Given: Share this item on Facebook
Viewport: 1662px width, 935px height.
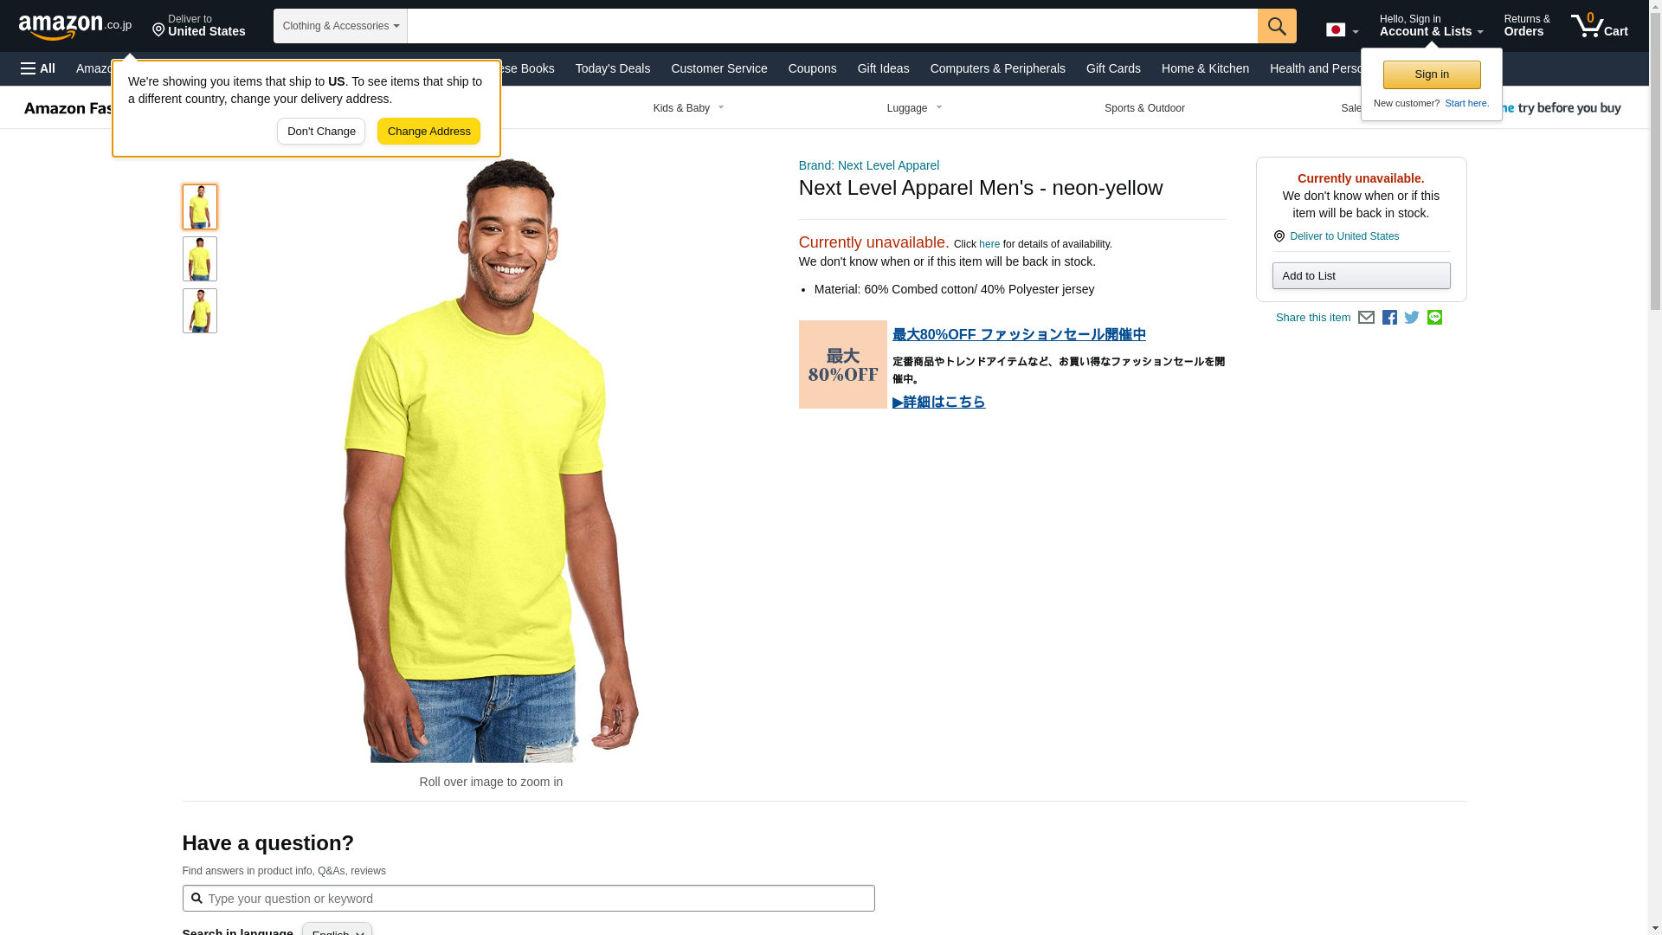Looking at the screenshot, I should coord(1389,318).
